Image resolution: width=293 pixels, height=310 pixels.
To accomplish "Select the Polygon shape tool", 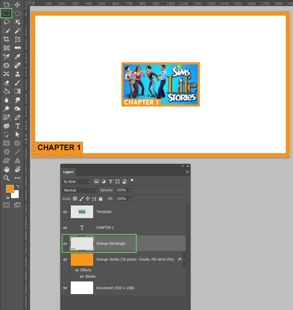I will pyautogui.click(x=6, y=152).
